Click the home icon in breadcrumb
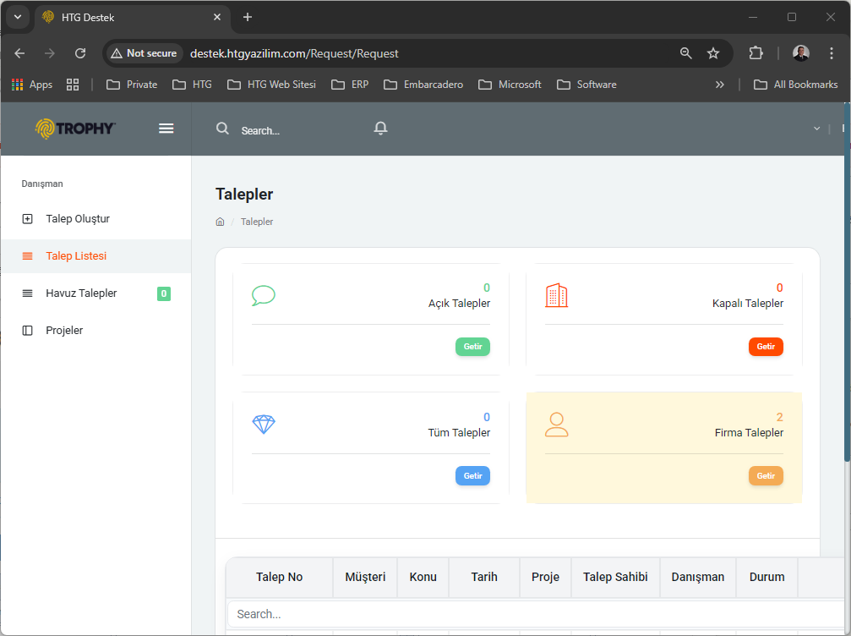This screenshot has width=851, height=636. click(x=220, y=222)
